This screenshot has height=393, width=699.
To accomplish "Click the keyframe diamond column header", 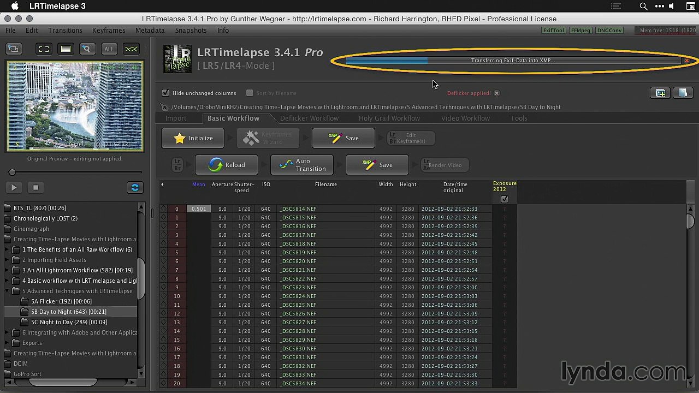I will (162, 184).
